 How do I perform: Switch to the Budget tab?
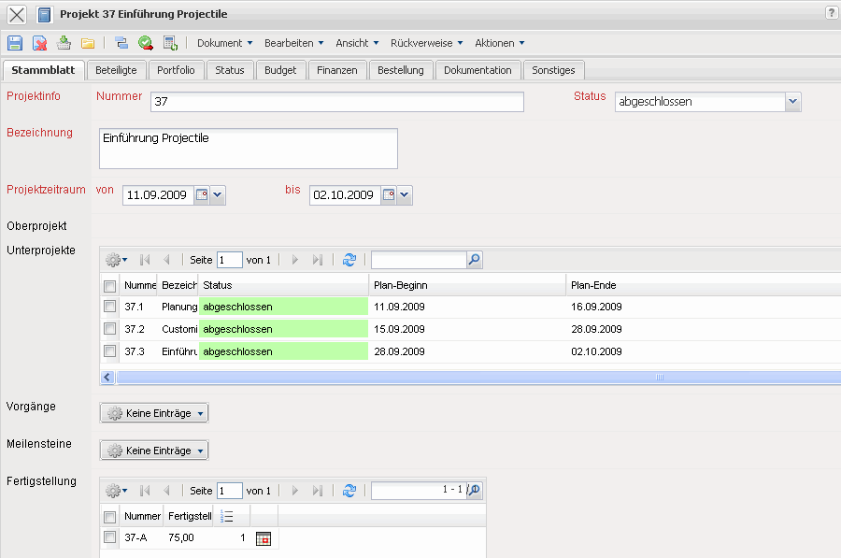[x=280, y=70]
